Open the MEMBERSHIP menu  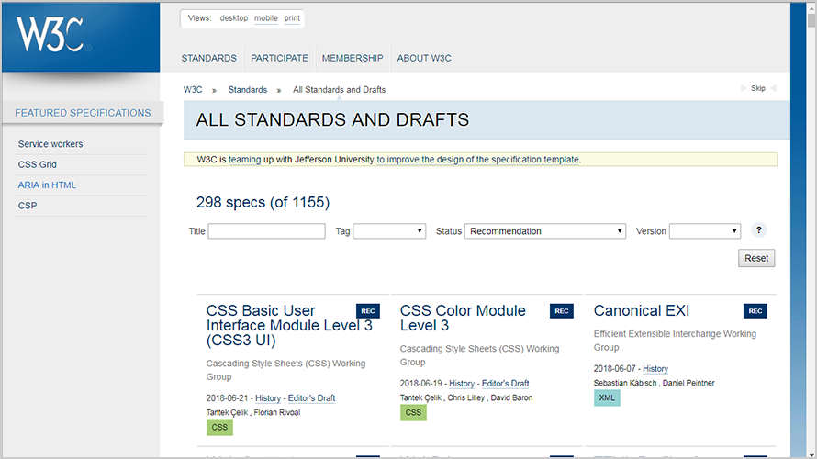pyautogui.click(x=353, y=58)
